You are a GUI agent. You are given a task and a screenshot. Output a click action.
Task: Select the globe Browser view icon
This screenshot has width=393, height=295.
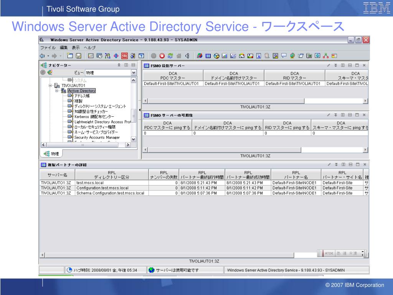click(292, 56)
